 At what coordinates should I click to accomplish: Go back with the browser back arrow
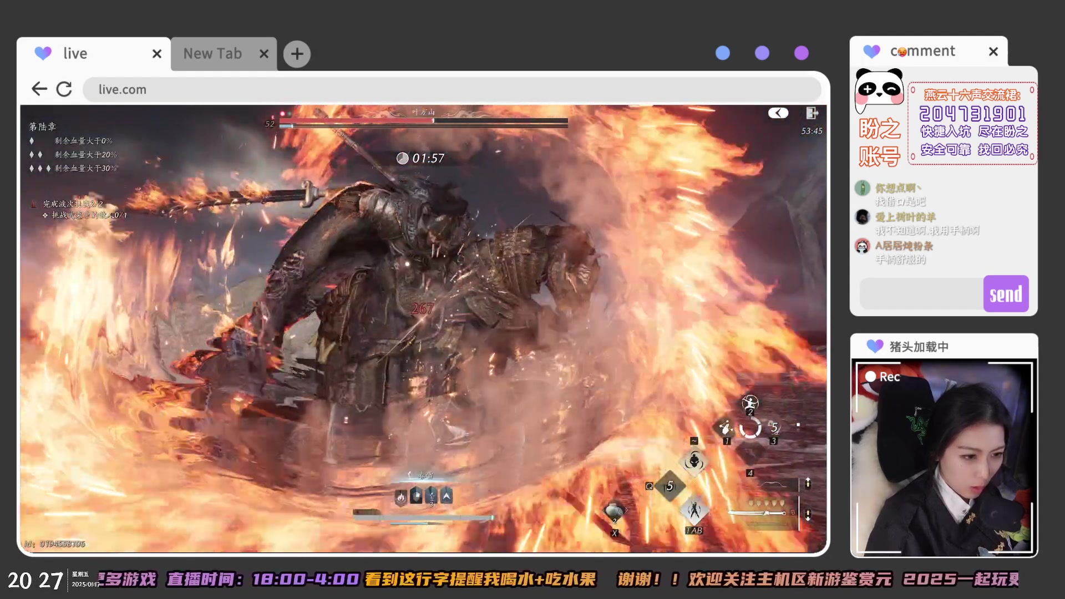coord(39,89)
